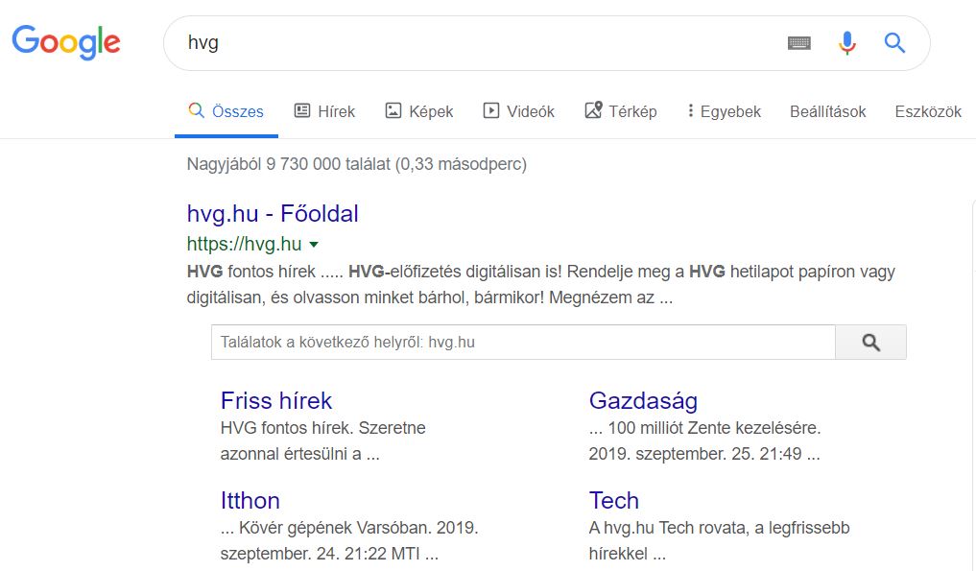The width and height of the screenshot is (976, 571).
Task: Click the snippet text 'HVG fontos hírek. Szeretne'
Action: point(323,428)
